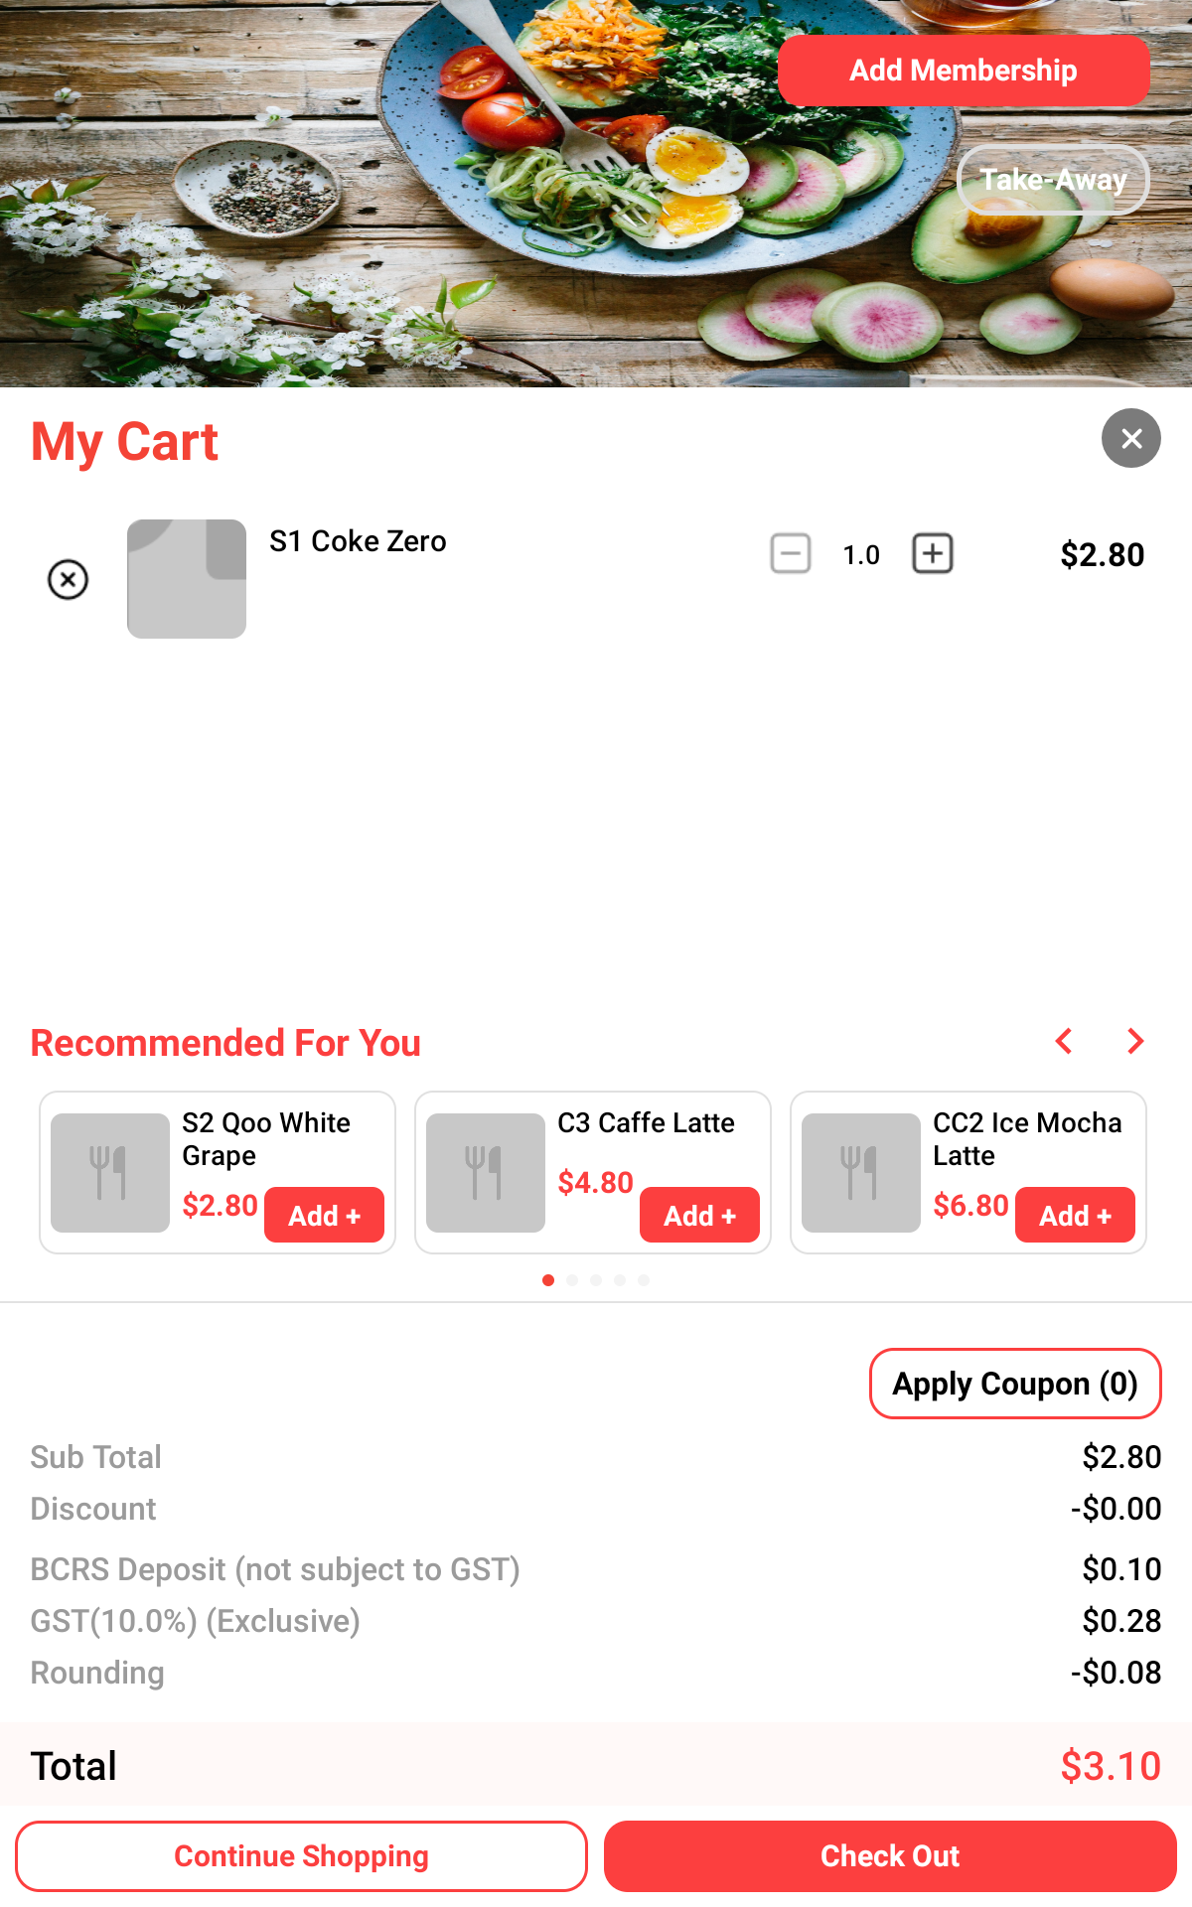1192x1907 pixels.
Task: Increase S1 Coke Zero quantity
Action: [x=933, y=553]
